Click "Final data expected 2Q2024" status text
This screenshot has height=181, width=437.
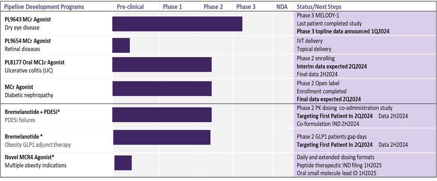pyautogui.click(x=329, y=99)
